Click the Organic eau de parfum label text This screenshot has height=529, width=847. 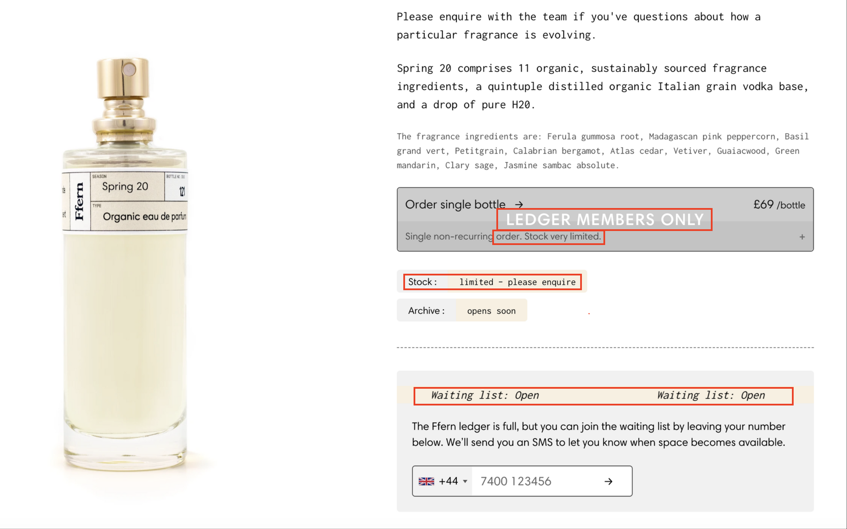144,217
